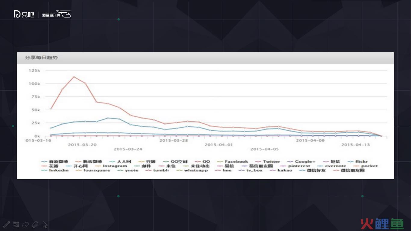The height and width of the screenshot is (231, 411).
Task: Select the eraser tool
Action: tap(35, 225)
